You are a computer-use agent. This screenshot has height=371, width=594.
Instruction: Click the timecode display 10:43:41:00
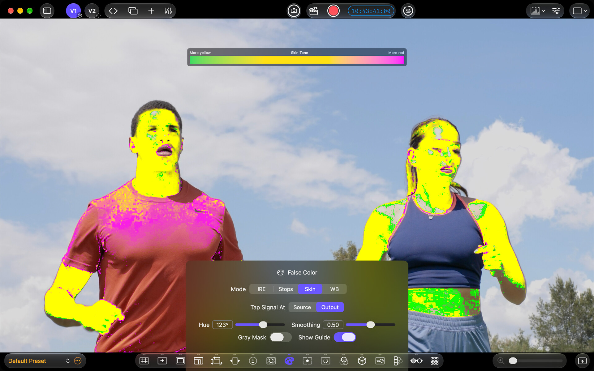coord(371,11)
